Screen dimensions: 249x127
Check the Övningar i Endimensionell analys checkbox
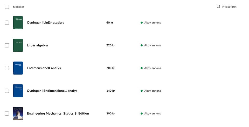[x=7, y=91]
